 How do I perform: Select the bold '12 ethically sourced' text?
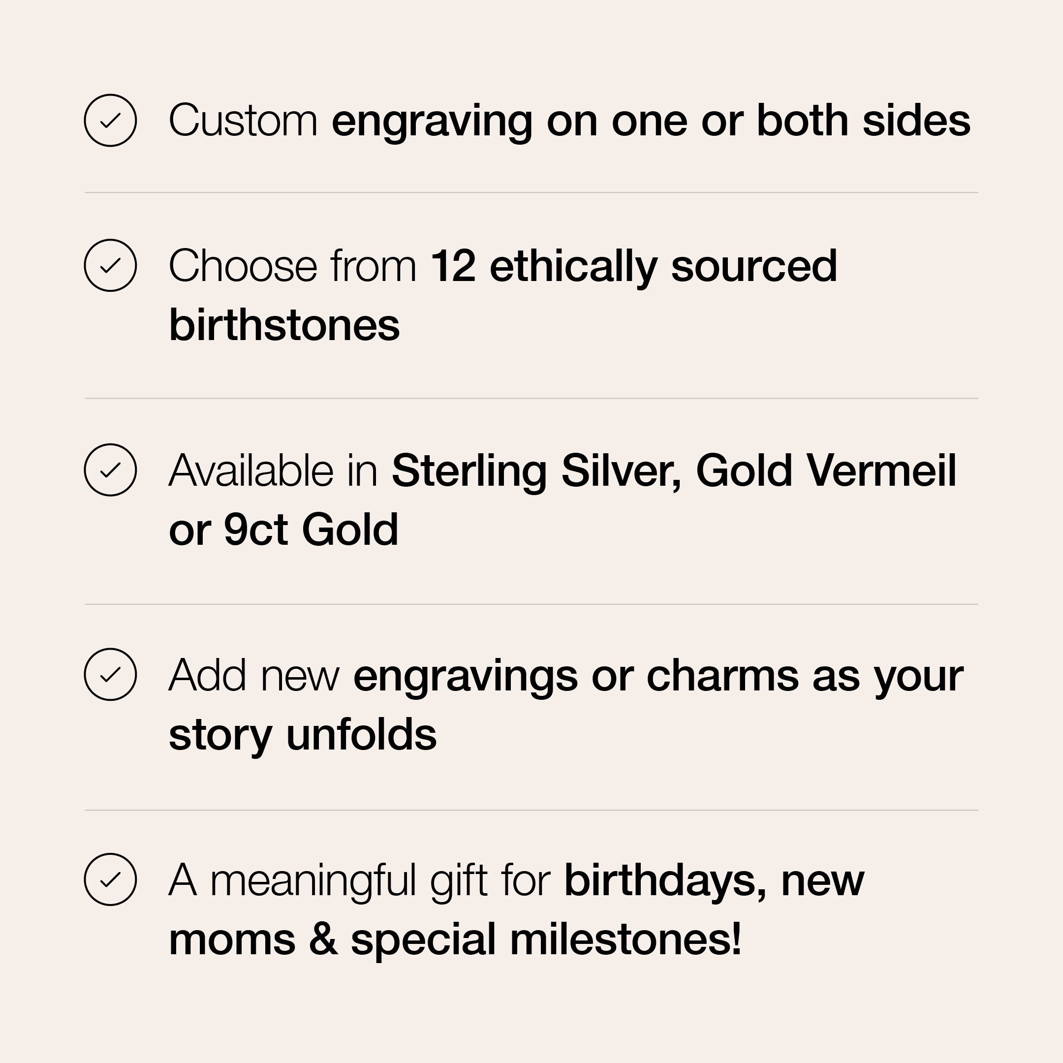[633, 266]
